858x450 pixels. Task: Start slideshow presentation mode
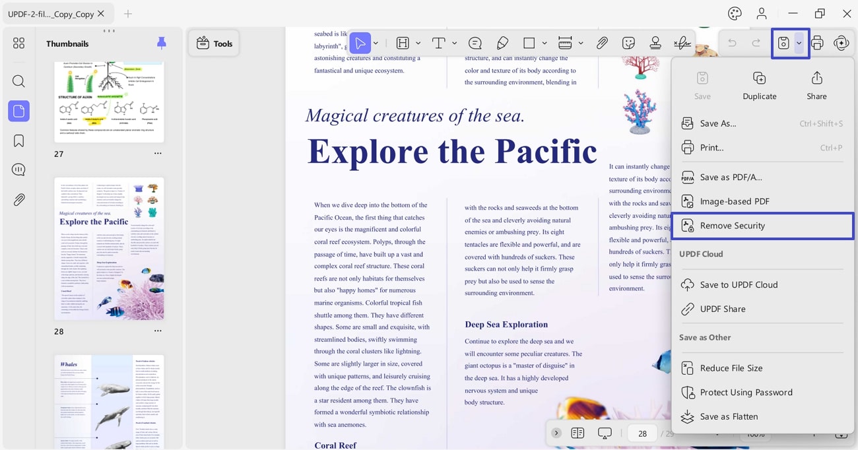(605, 433)
